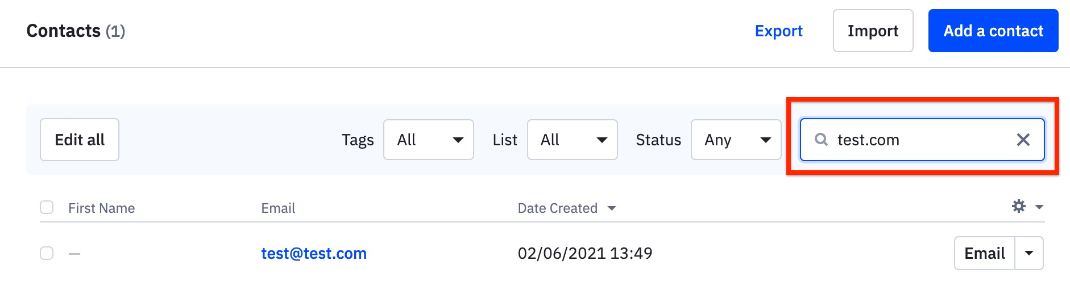This screenshot has height=294, width=1070.
Task: Select the test@test.com contact checkbox
Action: [47, 253]
